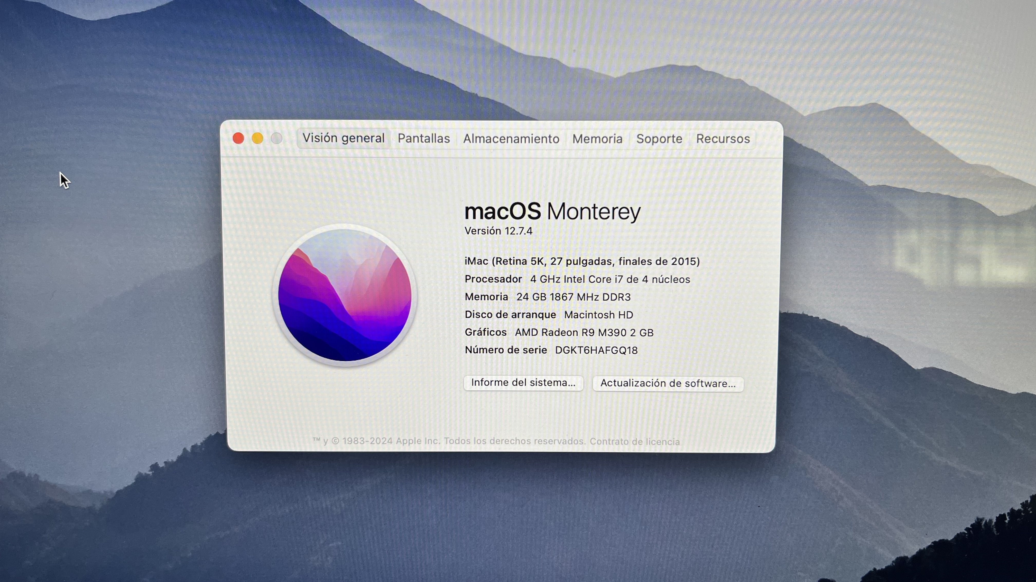Click the serial number DGKT6HAFGQ18
The image size is (1036, 582).
[596, 350]
